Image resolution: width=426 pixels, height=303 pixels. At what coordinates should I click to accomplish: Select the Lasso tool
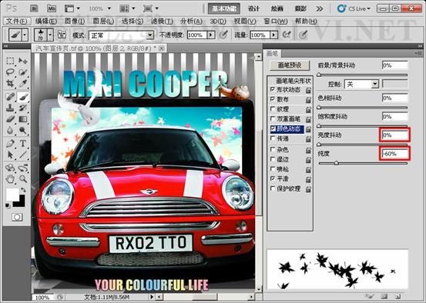(x=10, y=72)
